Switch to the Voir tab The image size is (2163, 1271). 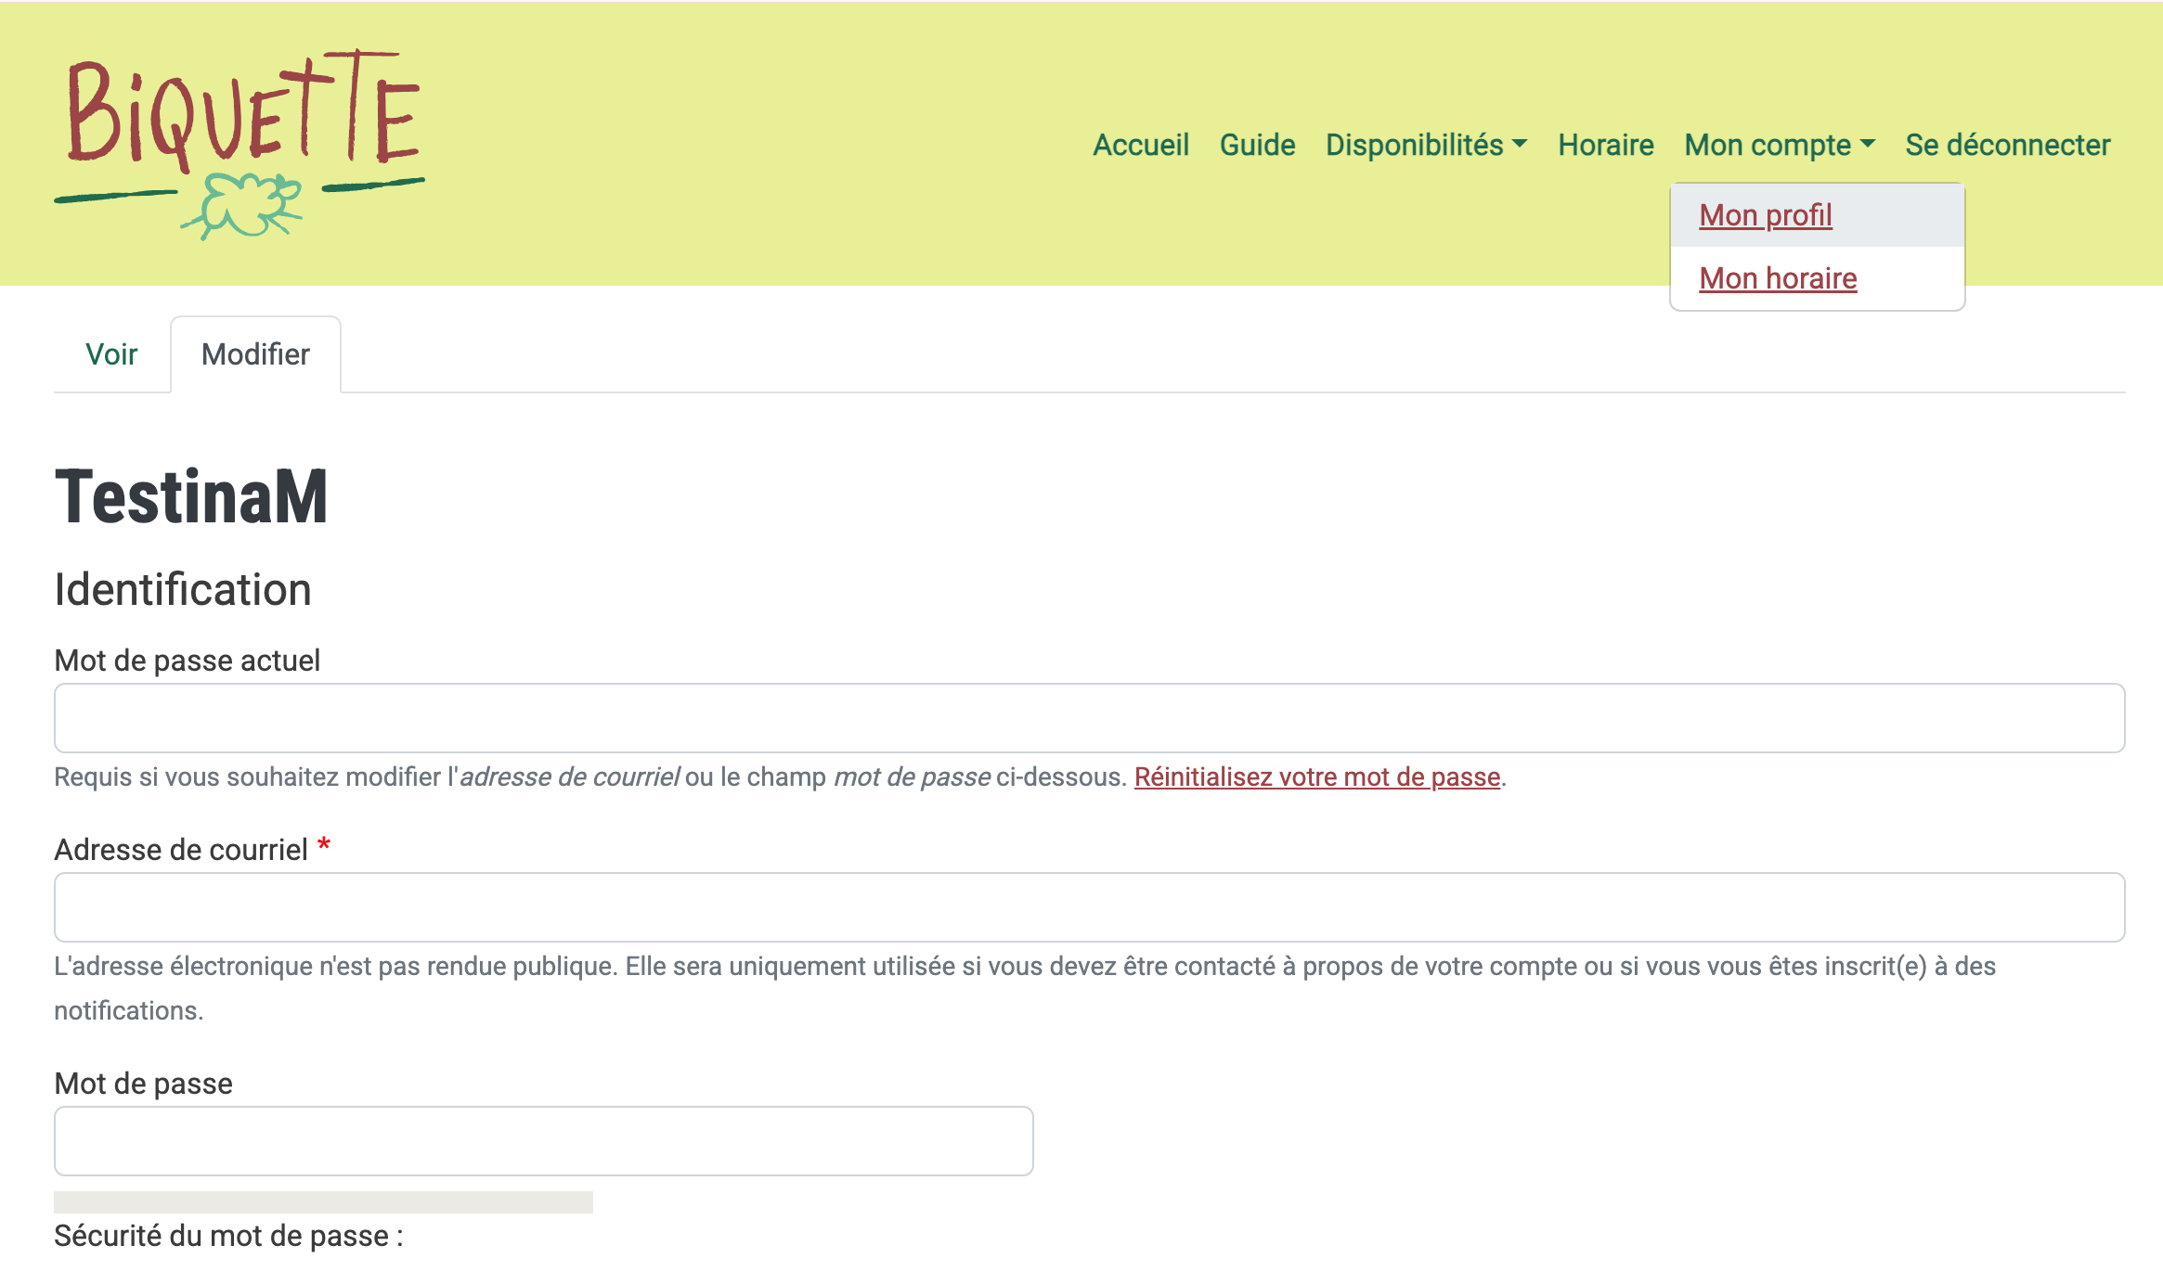tap(111, 354)
